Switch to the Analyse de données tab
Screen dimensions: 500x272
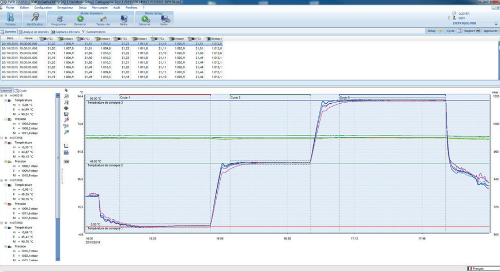click(x=35, y=32)
